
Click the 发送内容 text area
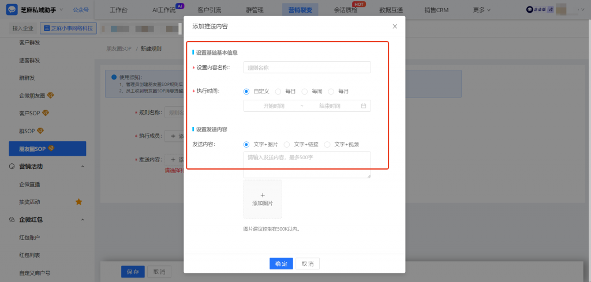click(307, 164)
